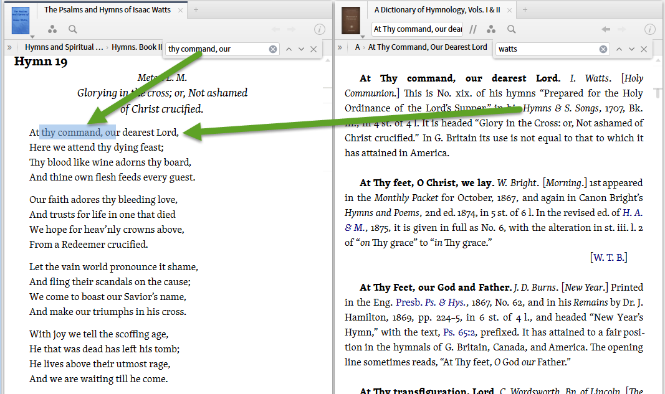Click the At Thy command reference box
The image size is (665, 394).
pyautogui.click(x=417, y=29)
